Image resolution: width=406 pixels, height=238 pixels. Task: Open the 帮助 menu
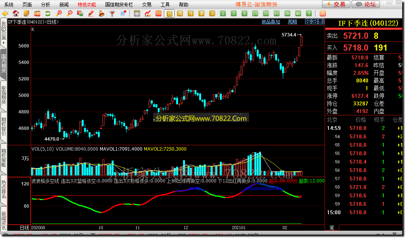(x=183, y=5)
